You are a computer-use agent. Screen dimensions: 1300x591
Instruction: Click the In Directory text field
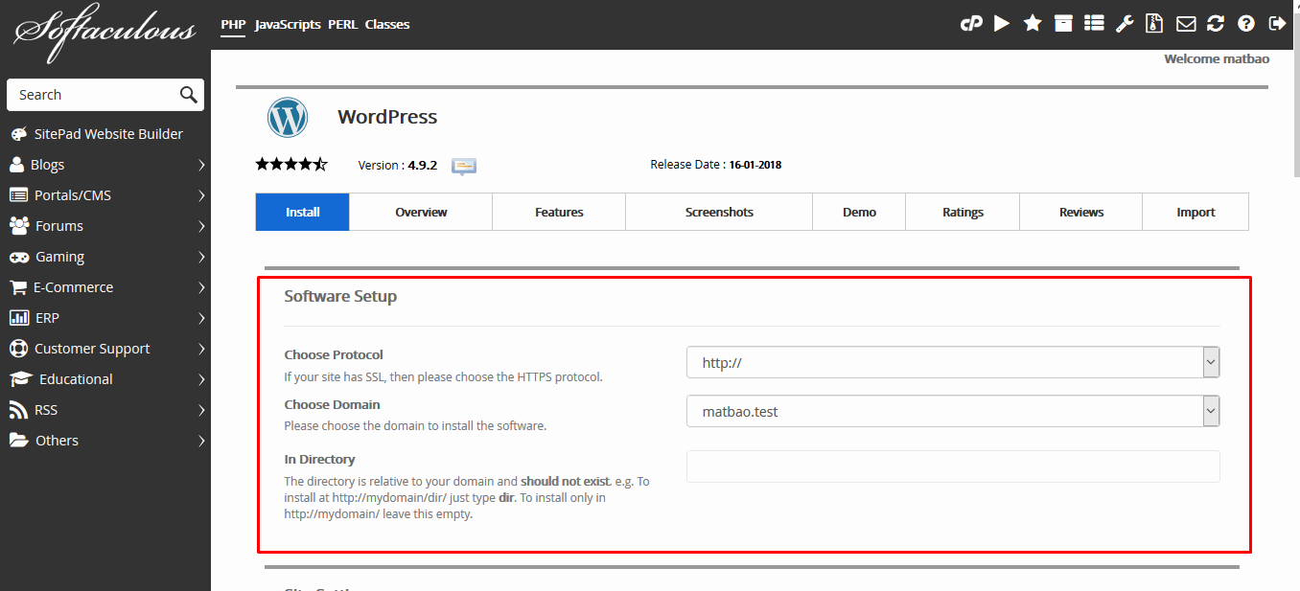pyautogui.click(x=953, y=466)
